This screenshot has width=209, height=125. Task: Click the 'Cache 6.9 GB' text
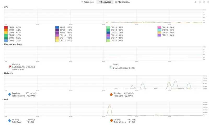click(x=18, y=70)
